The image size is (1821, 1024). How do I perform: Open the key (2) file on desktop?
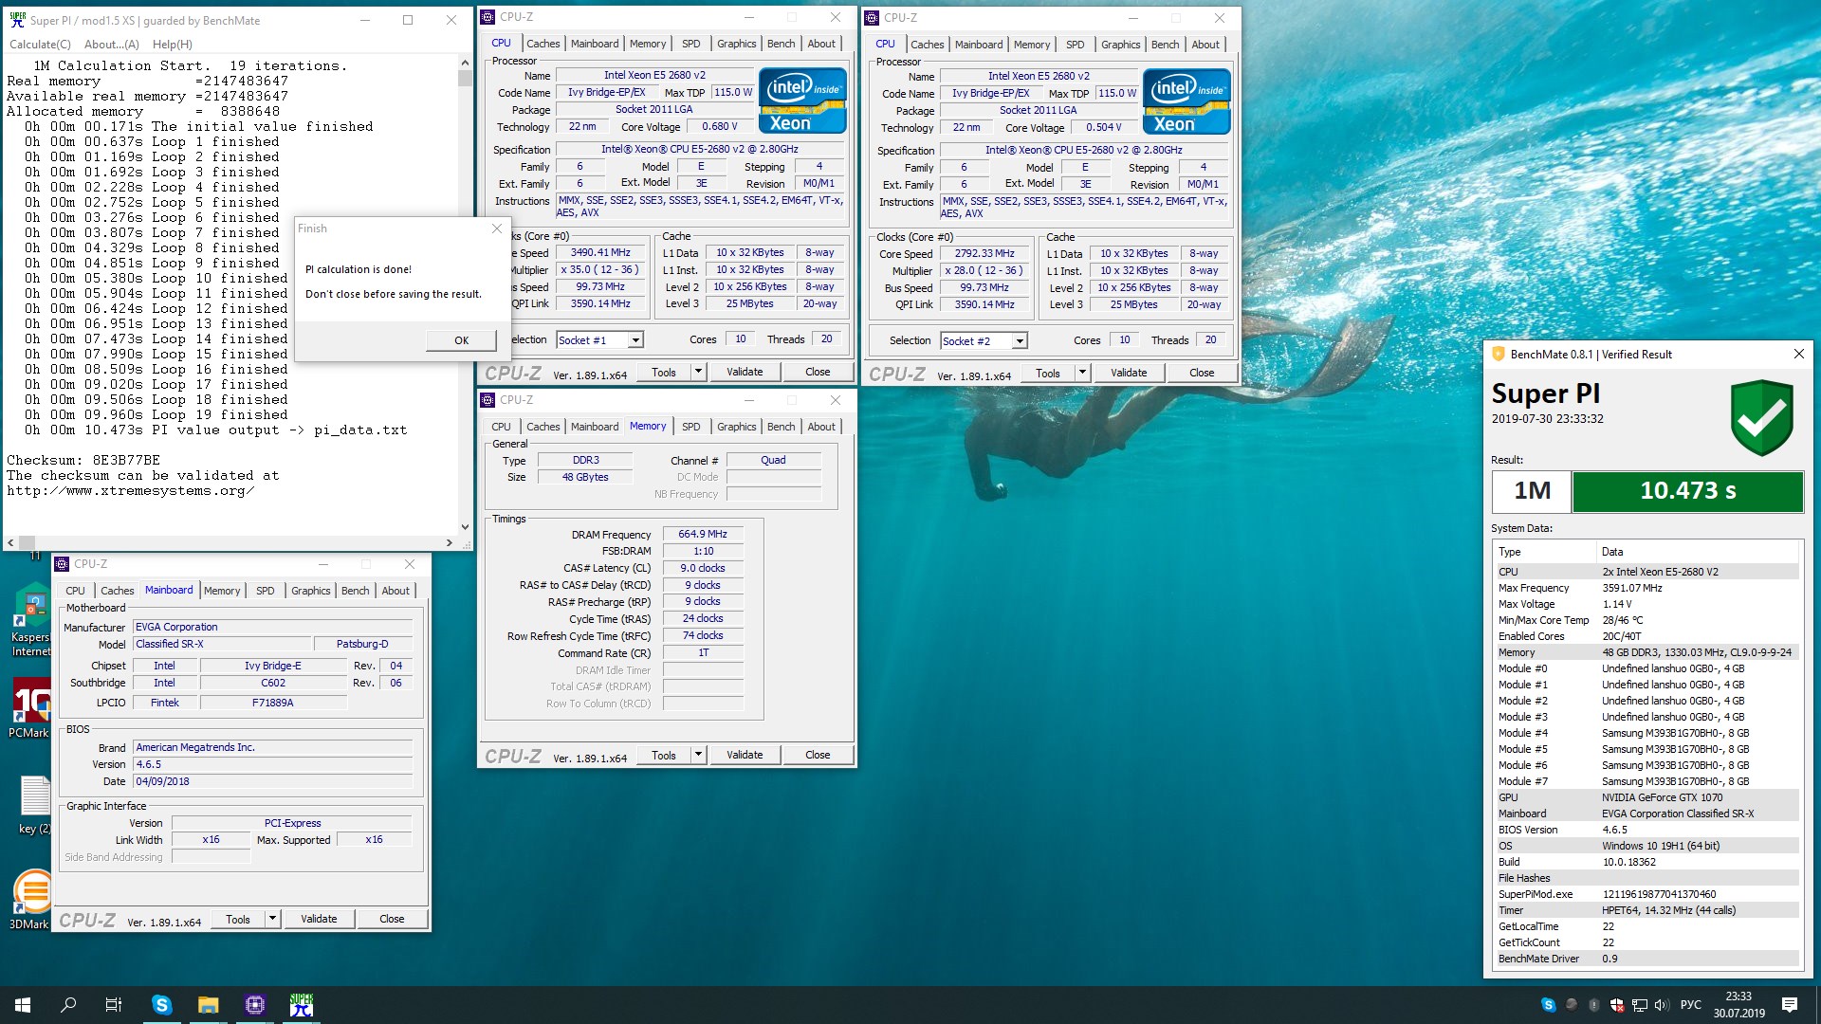tap(34, 804)
